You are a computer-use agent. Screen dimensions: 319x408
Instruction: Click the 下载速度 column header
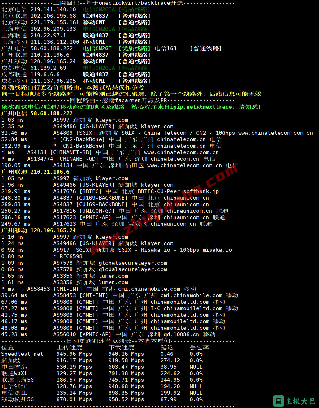tap(121, 347)
